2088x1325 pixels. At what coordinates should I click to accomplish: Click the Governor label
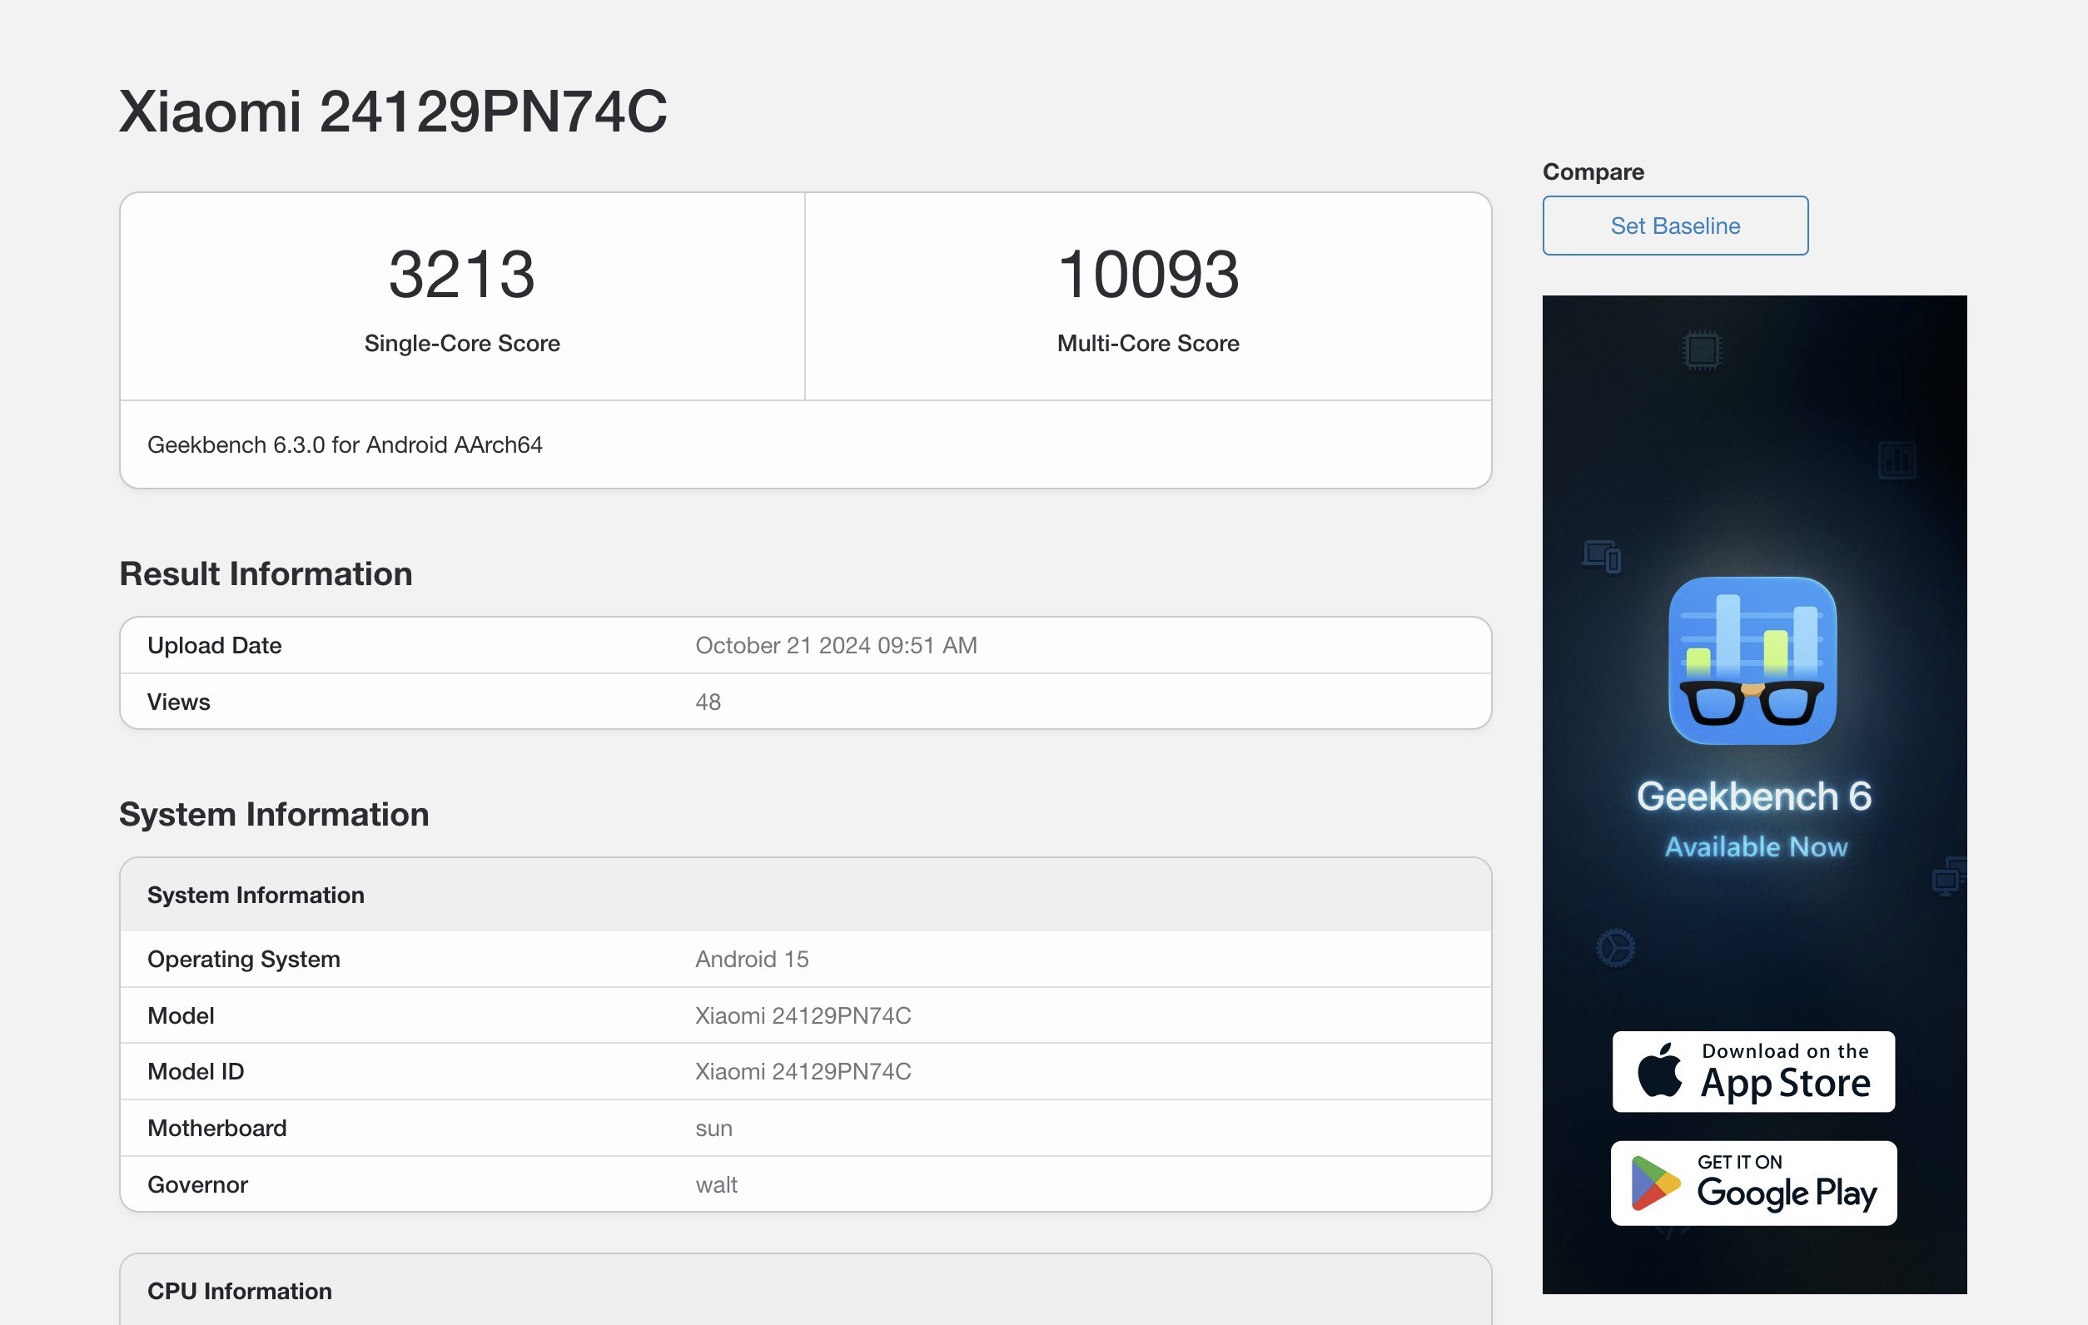tap(197, 1184)
